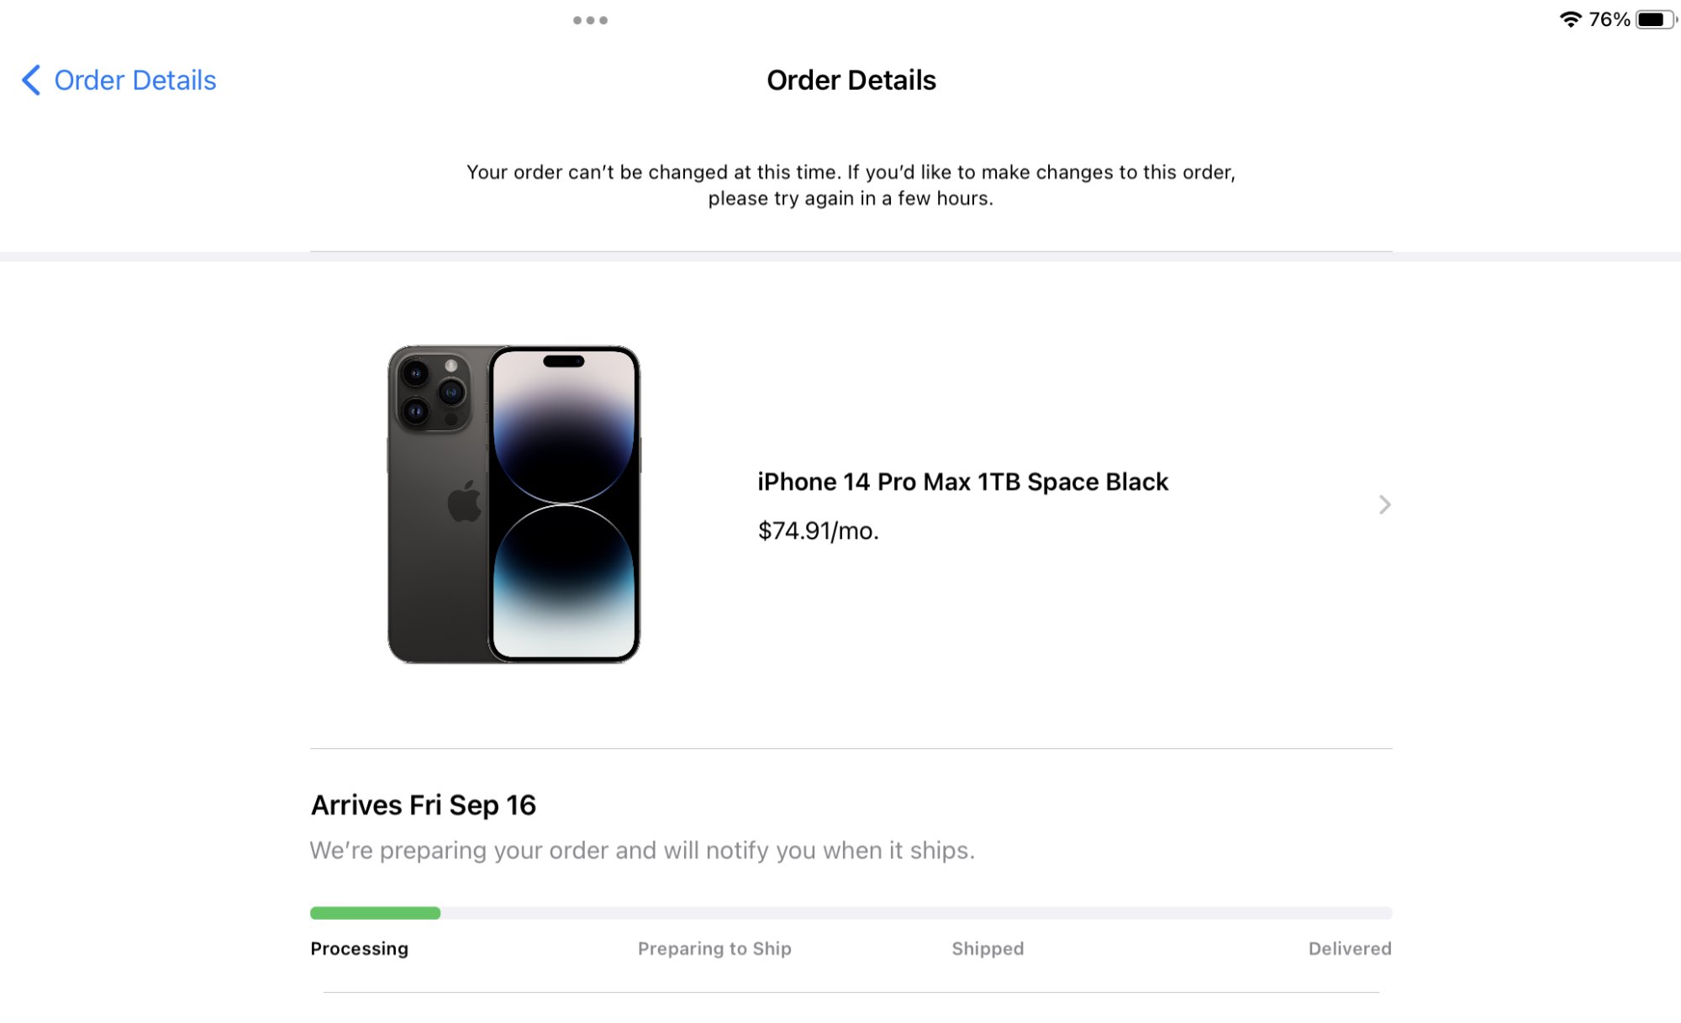
Task: Click the blue Order Details back link
Action: pos(134,81)
